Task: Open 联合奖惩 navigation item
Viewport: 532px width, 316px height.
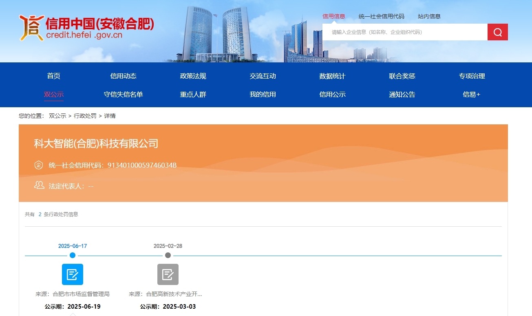Action: click(x=402, y=76)
